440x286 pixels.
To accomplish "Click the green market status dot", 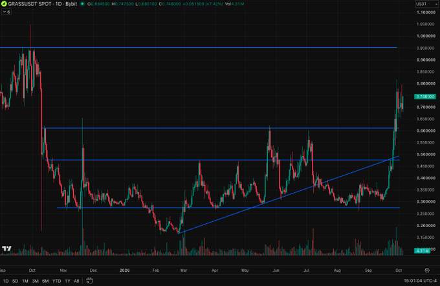I will pos(82,4).
